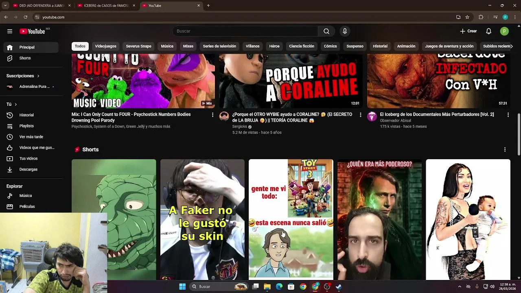Image resolution: width=521 pixels, height=293 pixels.
Task: Select the Villanos filter chip
Action: (252, 46)
